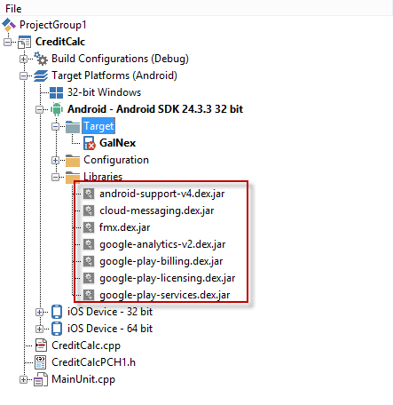Image resolution: width=393 pixels, height=405 pixels.
Task: Select the CreditCalc project label
Action: (x=60, y=42)
